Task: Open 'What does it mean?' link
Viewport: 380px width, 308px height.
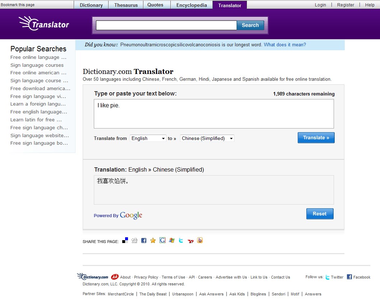Action: click(285, 45)
